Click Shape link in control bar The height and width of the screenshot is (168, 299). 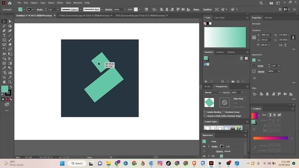coord(196,9)
